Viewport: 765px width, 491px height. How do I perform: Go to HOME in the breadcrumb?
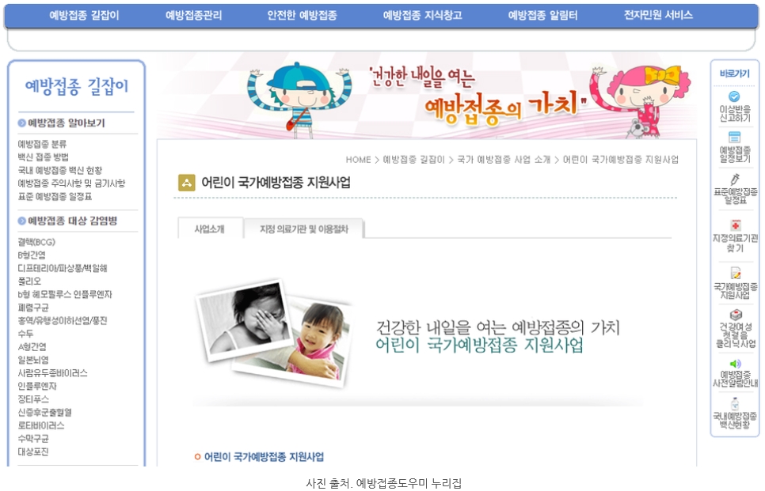pyautogui.click(x=358, y=160)
